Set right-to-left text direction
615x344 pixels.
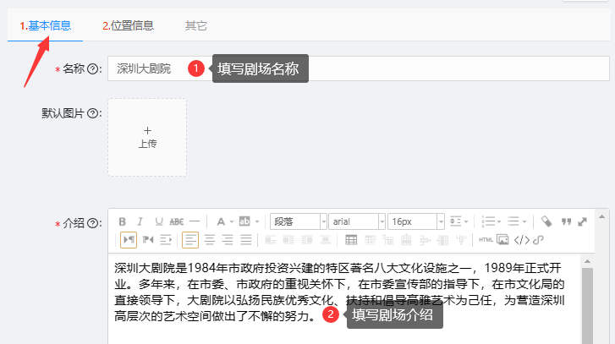point(148,240)
